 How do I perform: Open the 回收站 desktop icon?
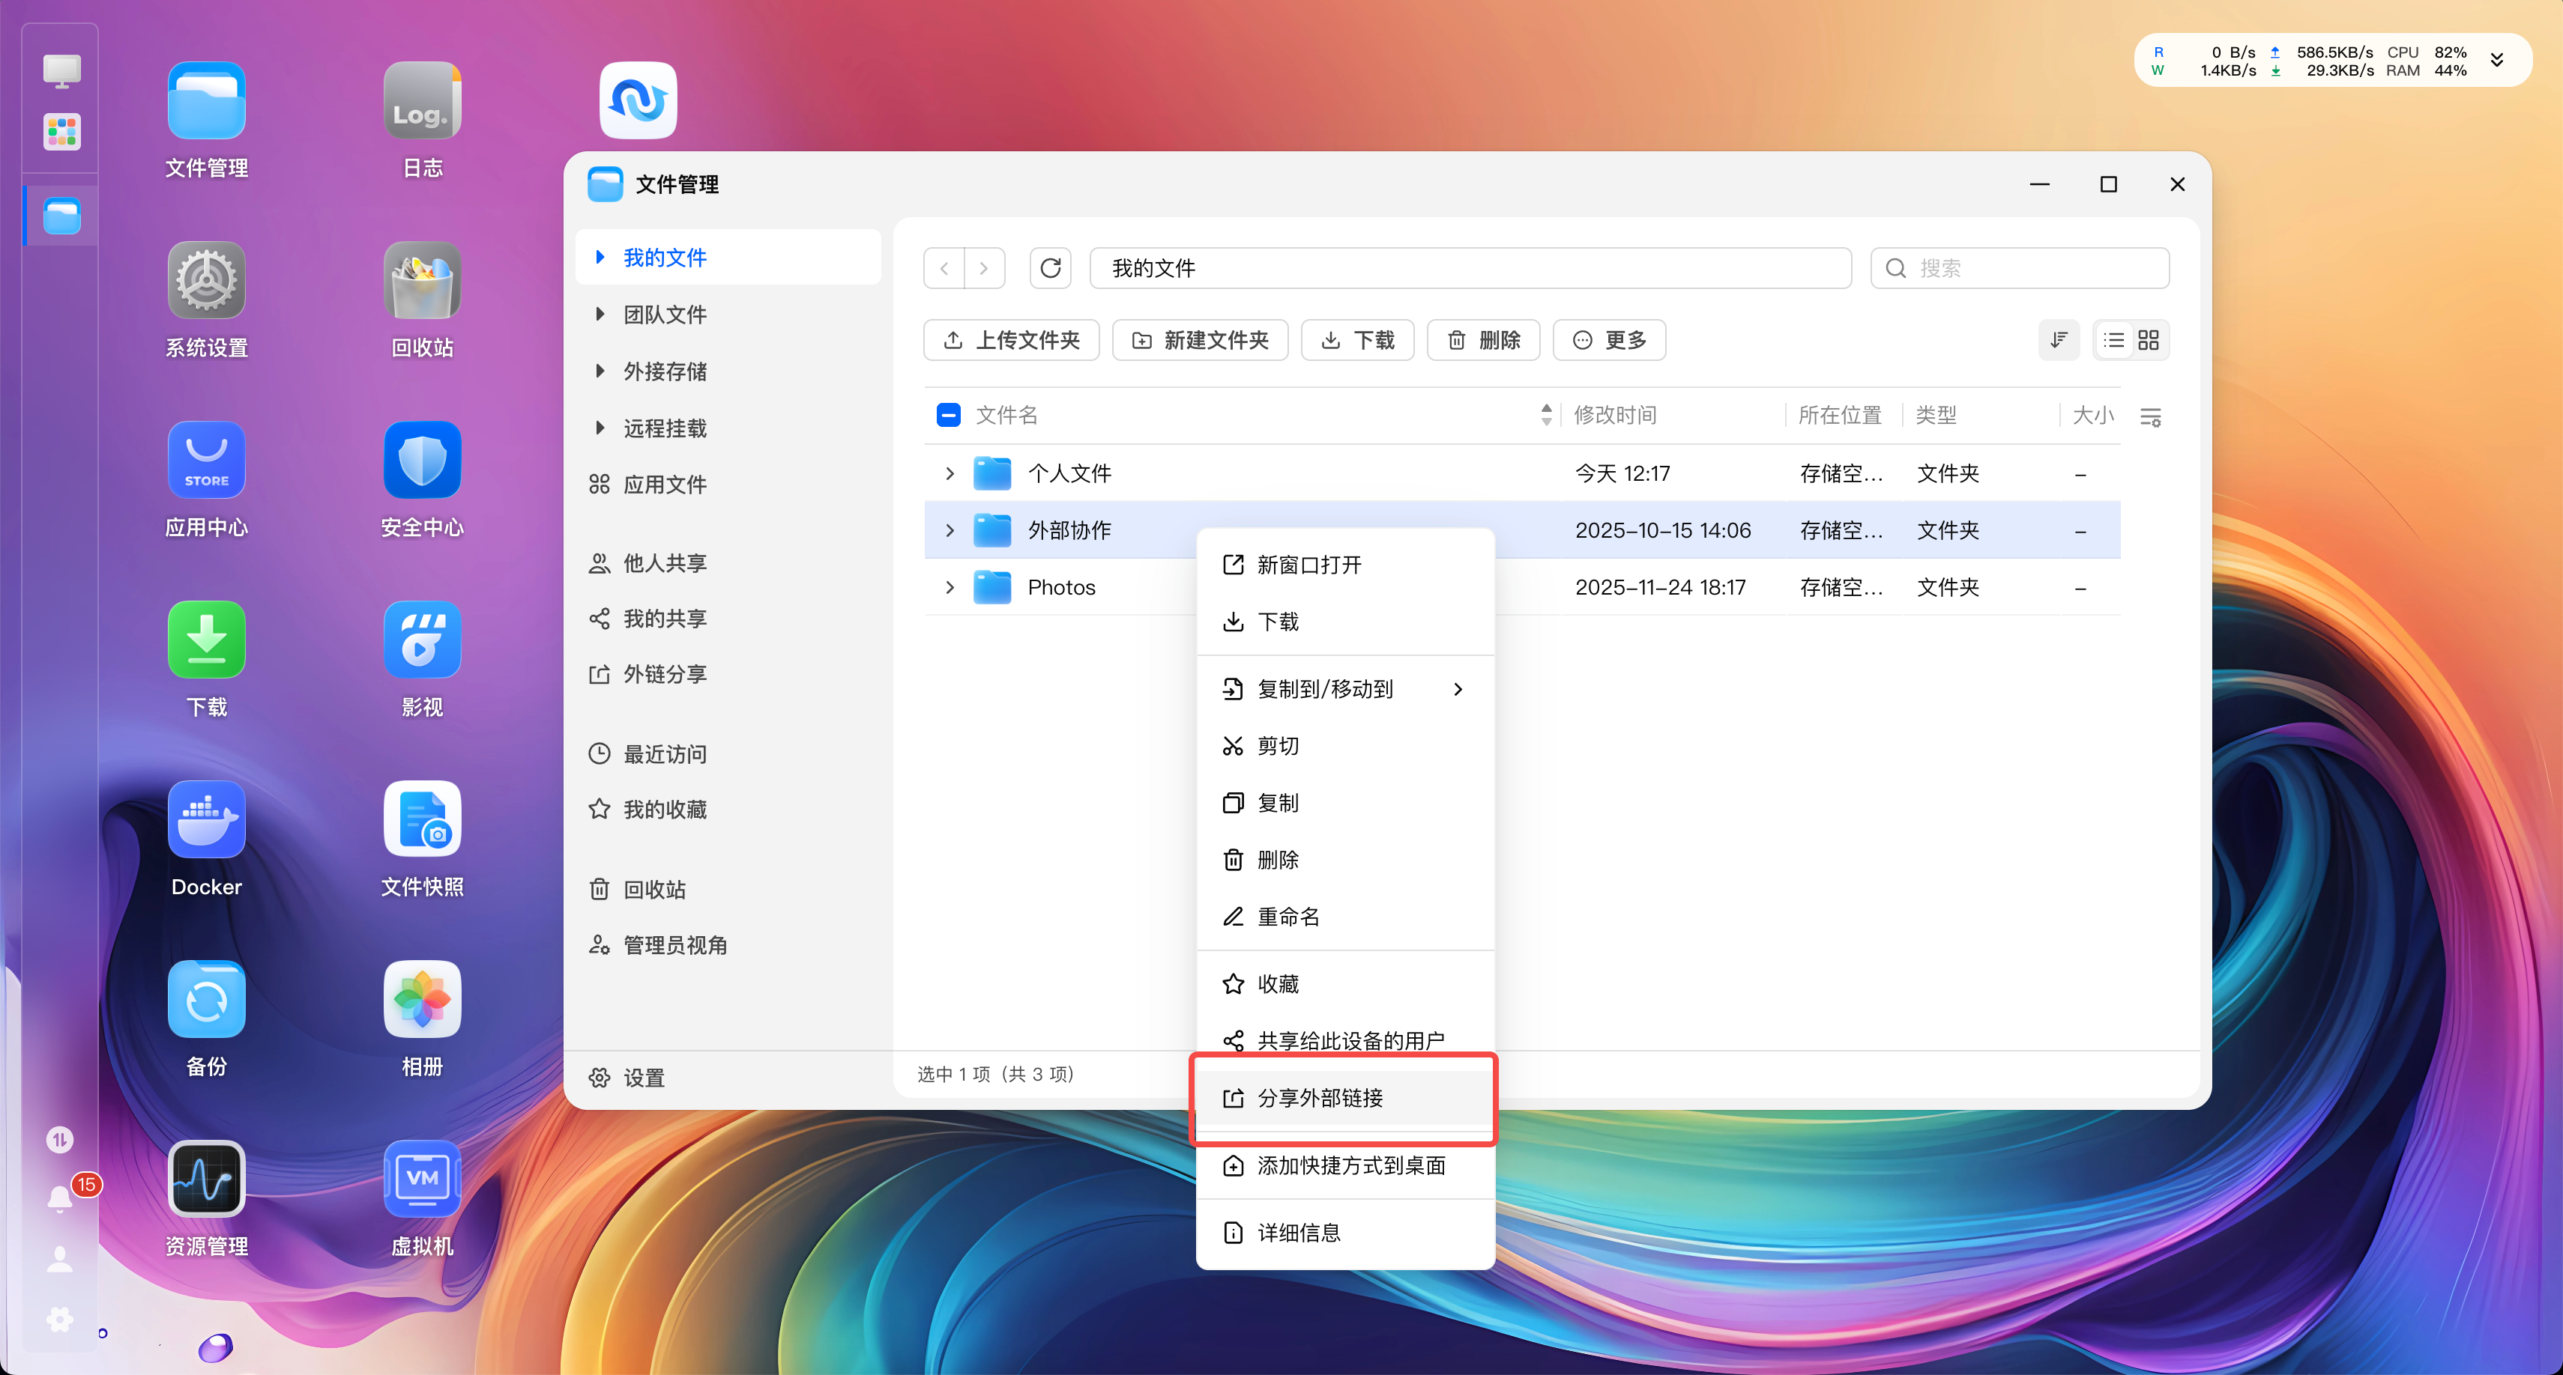(x=422, y=282)
